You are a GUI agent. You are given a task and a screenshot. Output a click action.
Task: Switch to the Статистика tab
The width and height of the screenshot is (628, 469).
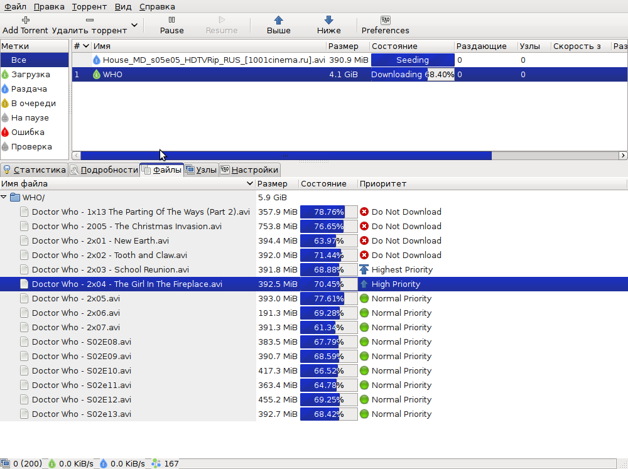point(34,170)
